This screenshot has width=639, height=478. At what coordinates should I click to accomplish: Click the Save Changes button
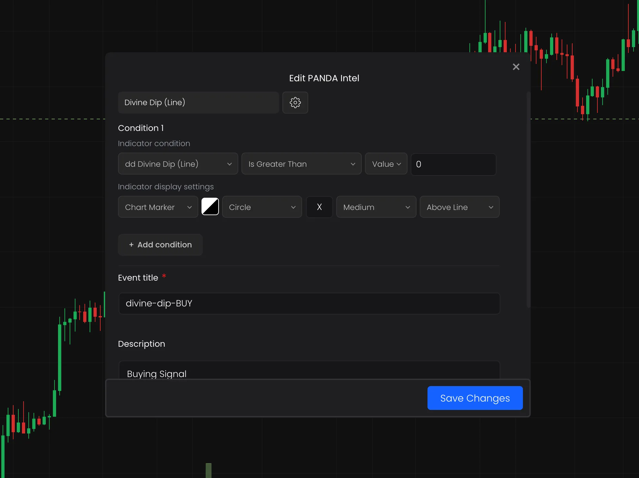475,398
